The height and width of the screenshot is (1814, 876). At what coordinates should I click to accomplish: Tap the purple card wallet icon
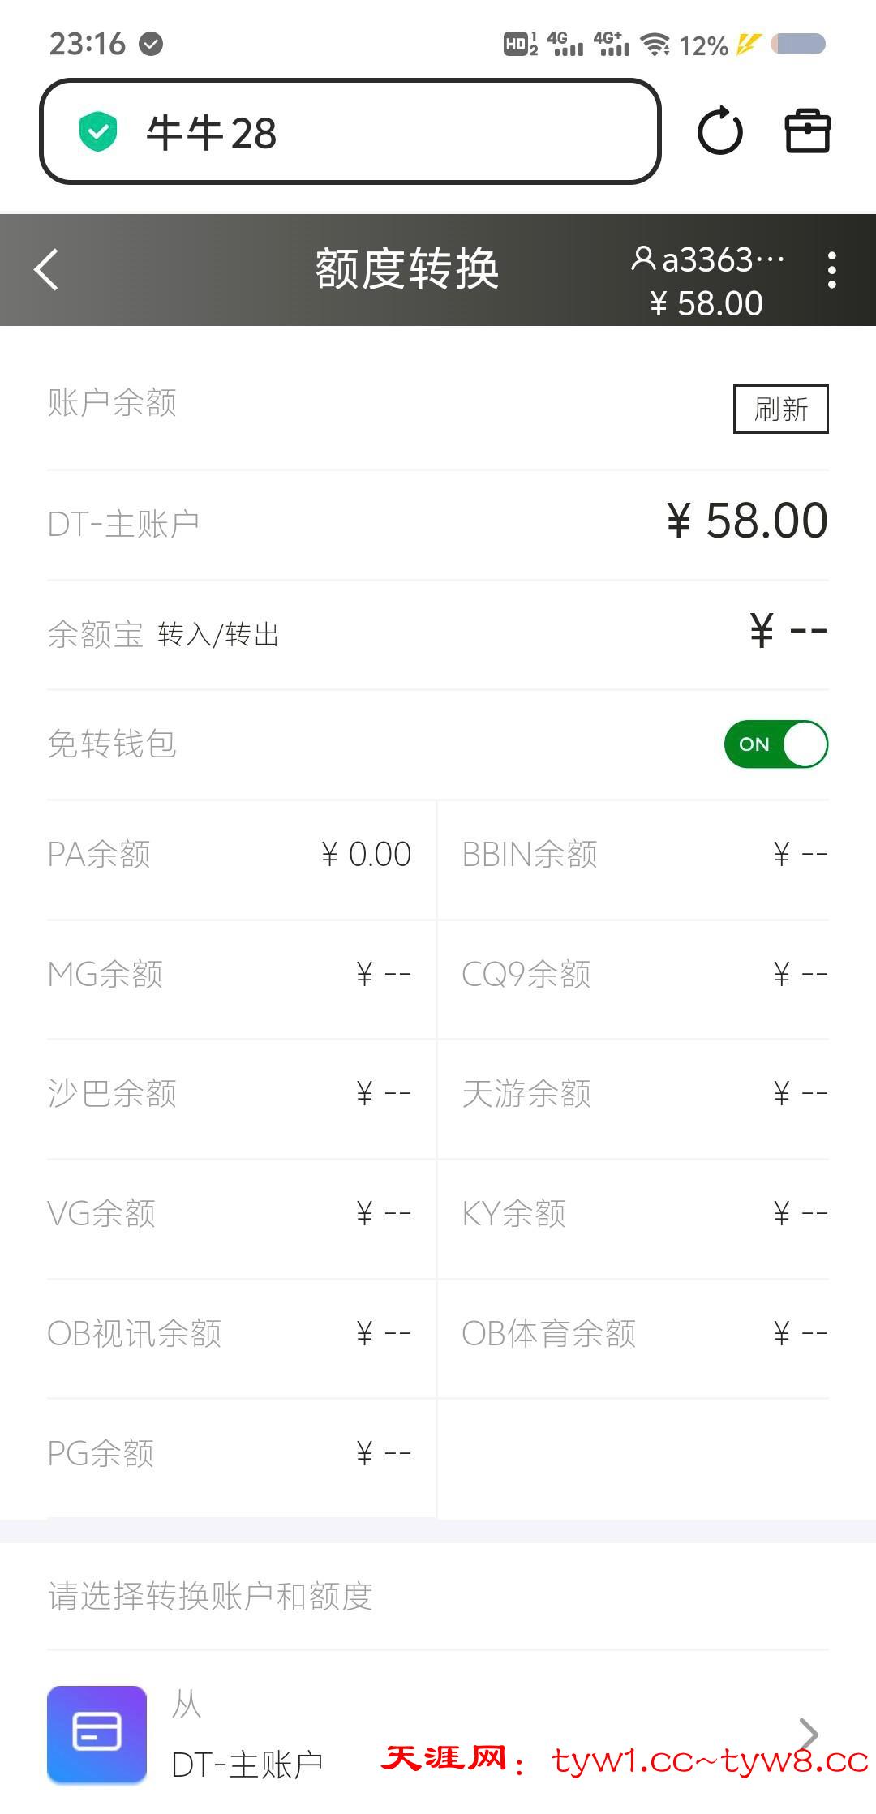97,1734
